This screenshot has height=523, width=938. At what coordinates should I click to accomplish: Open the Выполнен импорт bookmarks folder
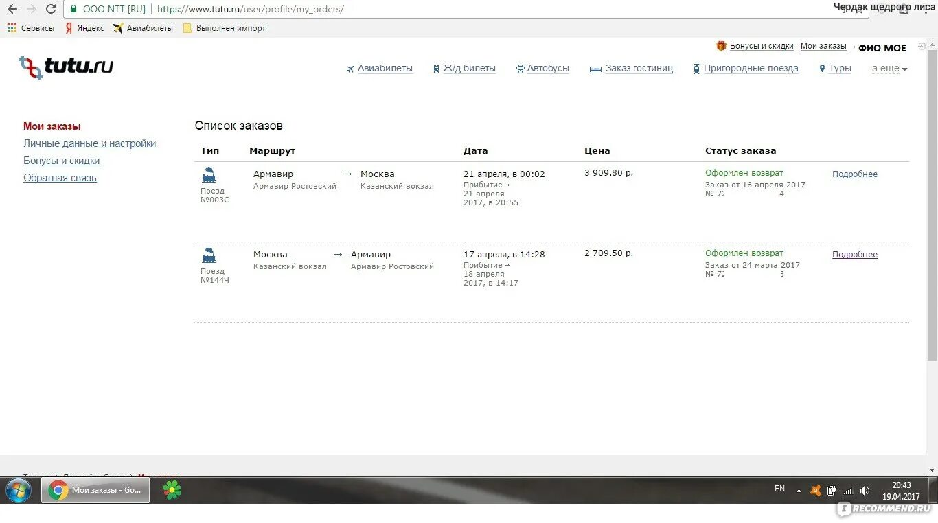click(x=224, y=28)
